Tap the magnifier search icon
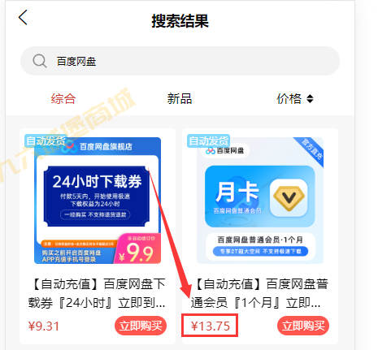The height and width of the screenshot is (350, 378). (x=40, y=61)
